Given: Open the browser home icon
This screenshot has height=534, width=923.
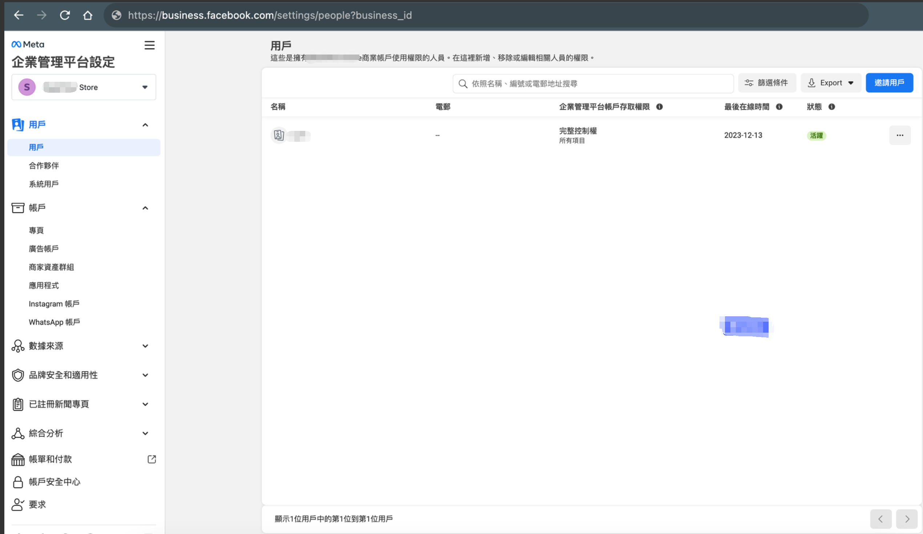Looking at the screenshot, I should (x=88, y=15).
